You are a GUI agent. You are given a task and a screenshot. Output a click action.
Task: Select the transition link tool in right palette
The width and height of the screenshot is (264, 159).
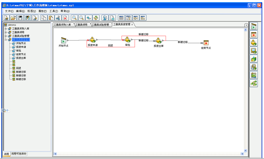[x=254, y=83]
